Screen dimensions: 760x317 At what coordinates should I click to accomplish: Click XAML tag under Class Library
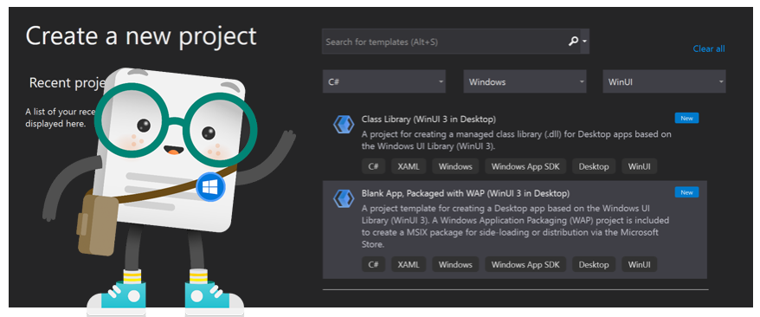tap(409, 166)
